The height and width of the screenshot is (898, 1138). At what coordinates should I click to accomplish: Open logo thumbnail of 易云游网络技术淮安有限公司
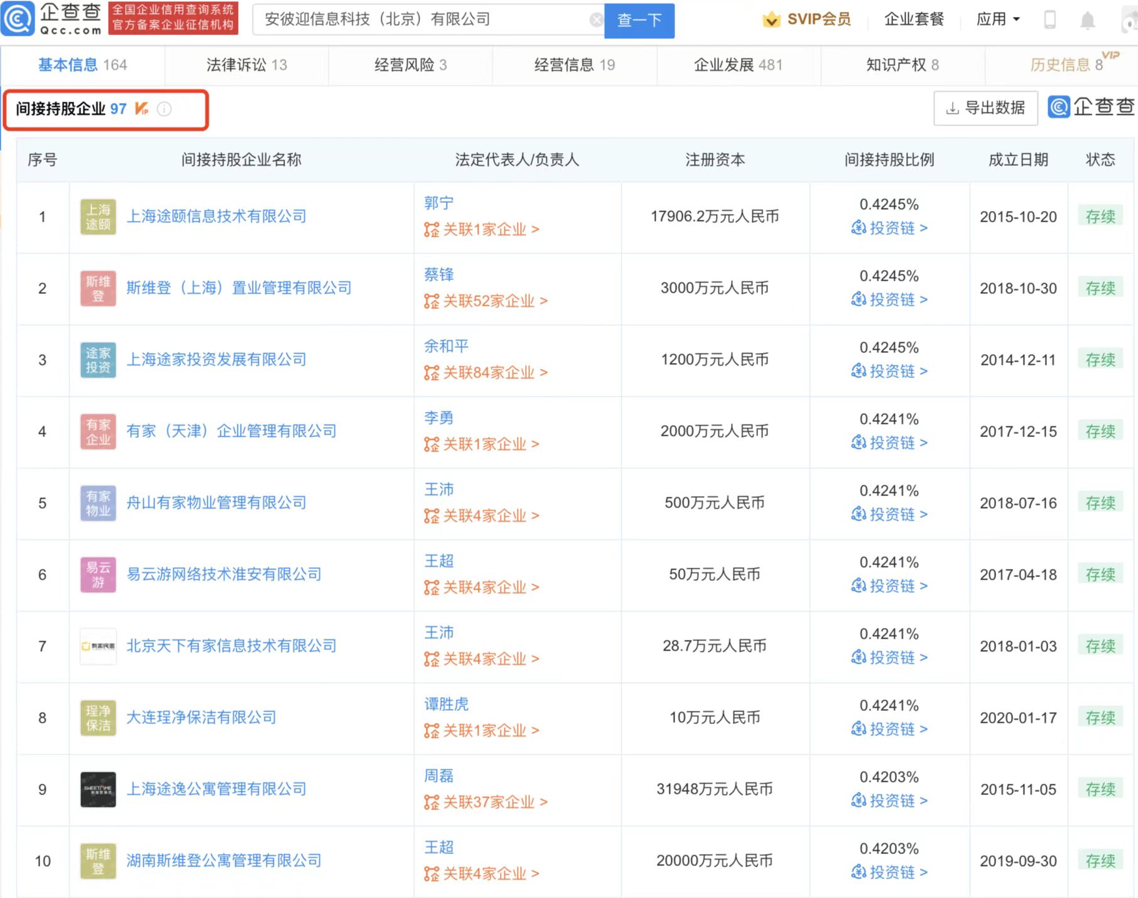click(x=98, y=575)
